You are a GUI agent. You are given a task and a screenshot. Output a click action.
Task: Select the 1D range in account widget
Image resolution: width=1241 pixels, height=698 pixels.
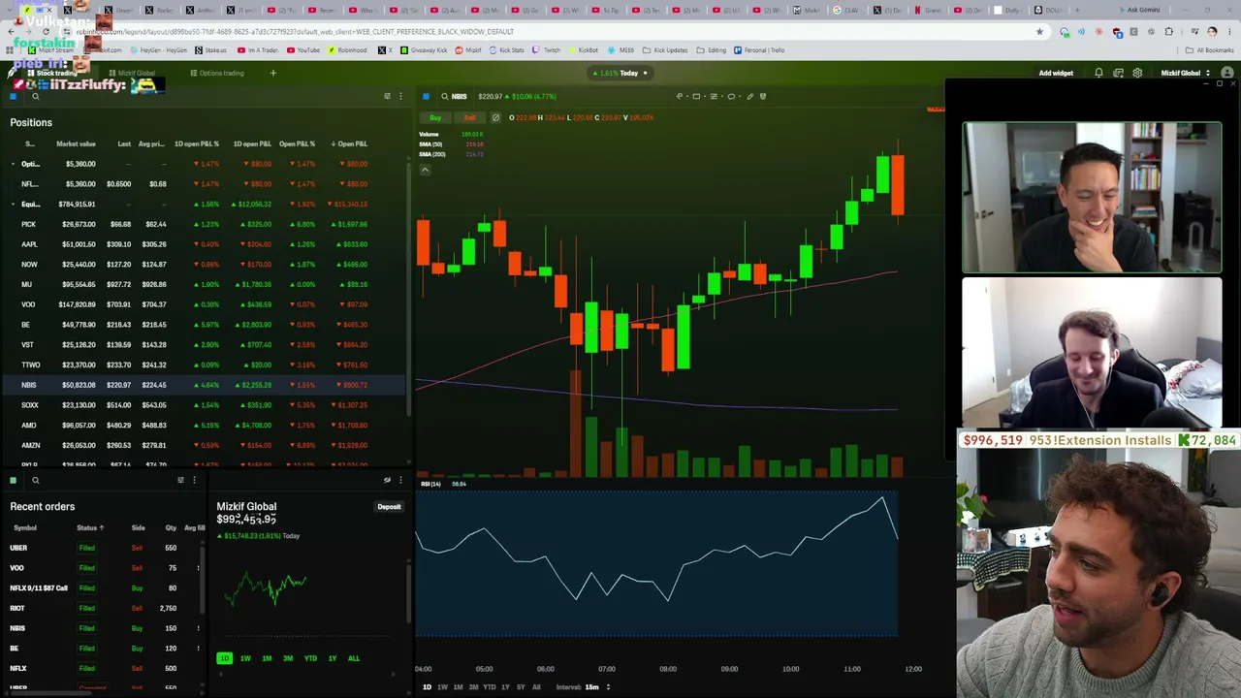[224, 658]
